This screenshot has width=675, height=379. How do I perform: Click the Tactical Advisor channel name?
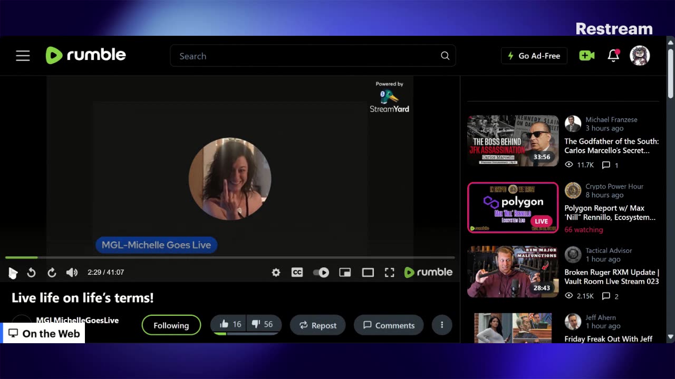pos(609,251)
